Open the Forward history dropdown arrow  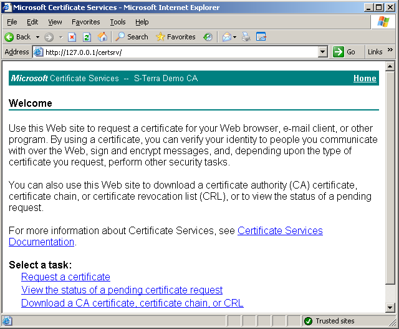tap(61, 37)
